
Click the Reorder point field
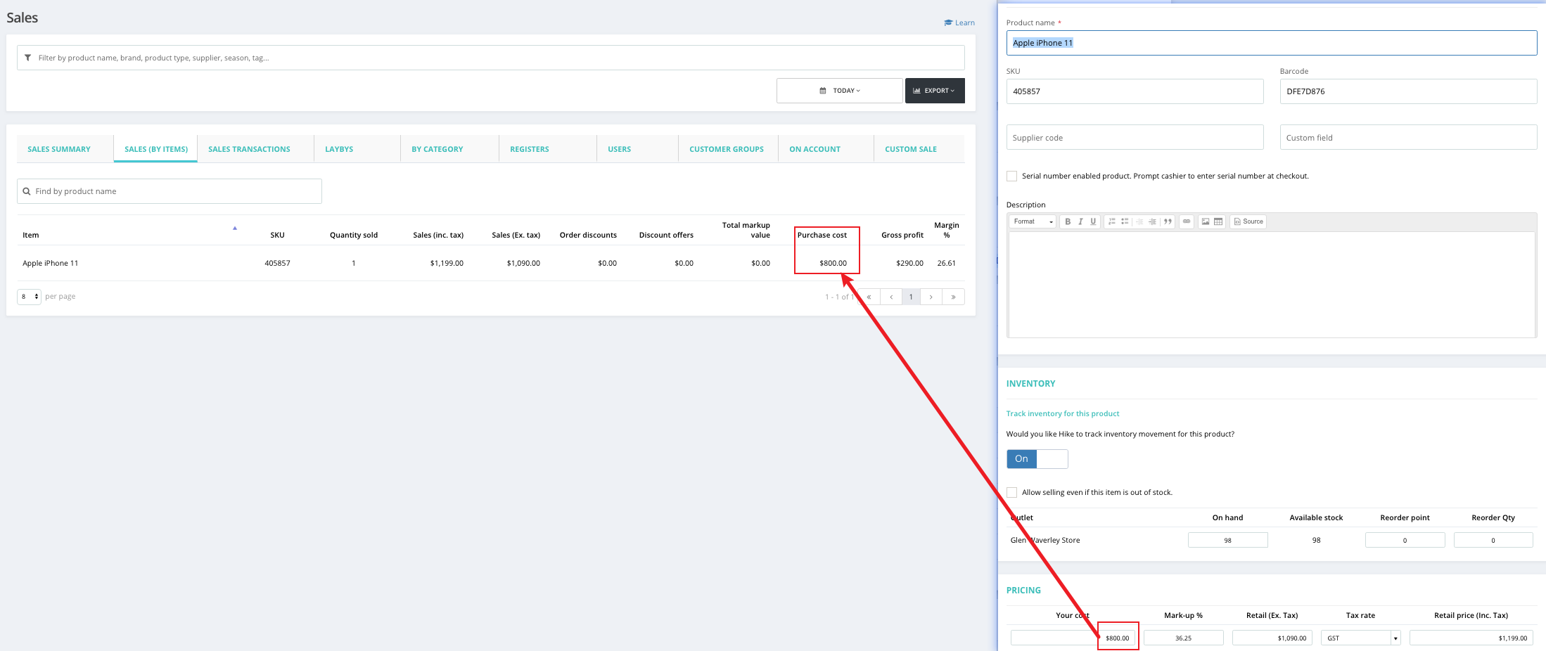[x=1405, y=540]
